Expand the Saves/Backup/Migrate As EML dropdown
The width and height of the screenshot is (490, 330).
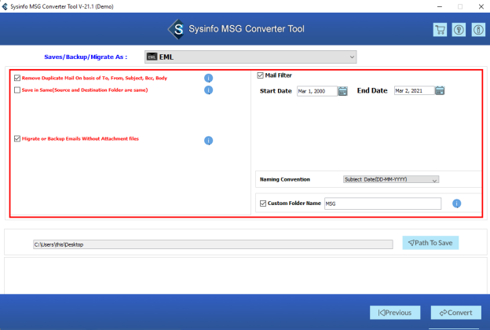coord(250,57)
